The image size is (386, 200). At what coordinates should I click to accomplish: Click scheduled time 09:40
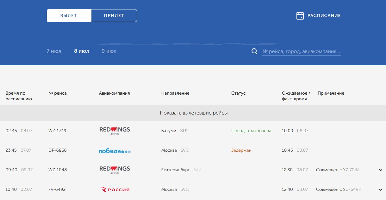(11, 170)
